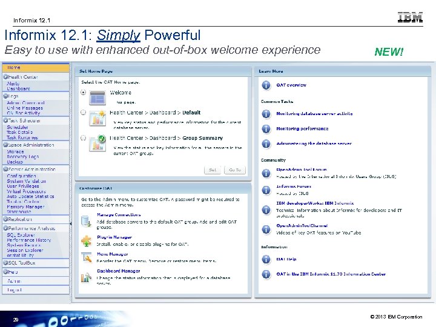
Task: Open Performance History in the sidebar
Action: point(29,240)
